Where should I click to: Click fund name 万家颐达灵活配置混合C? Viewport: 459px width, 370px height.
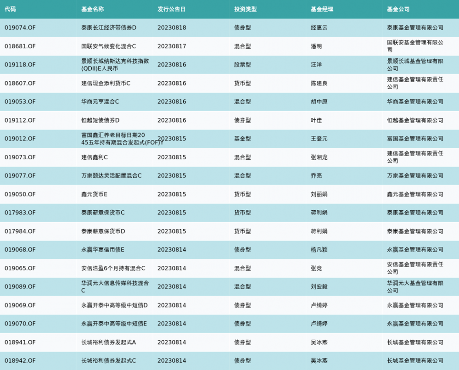(111, 176)
